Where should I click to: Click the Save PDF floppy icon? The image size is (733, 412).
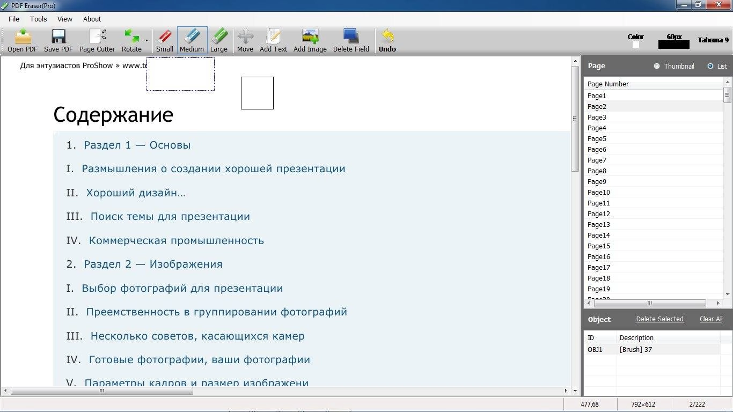click(58, 41)
